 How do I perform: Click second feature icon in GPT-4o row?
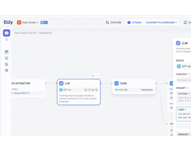[x=89, y=90]
